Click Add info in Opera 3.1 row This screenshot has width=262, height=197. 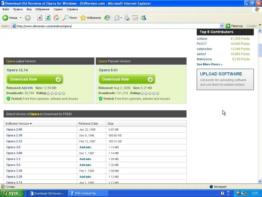(85, 159)
